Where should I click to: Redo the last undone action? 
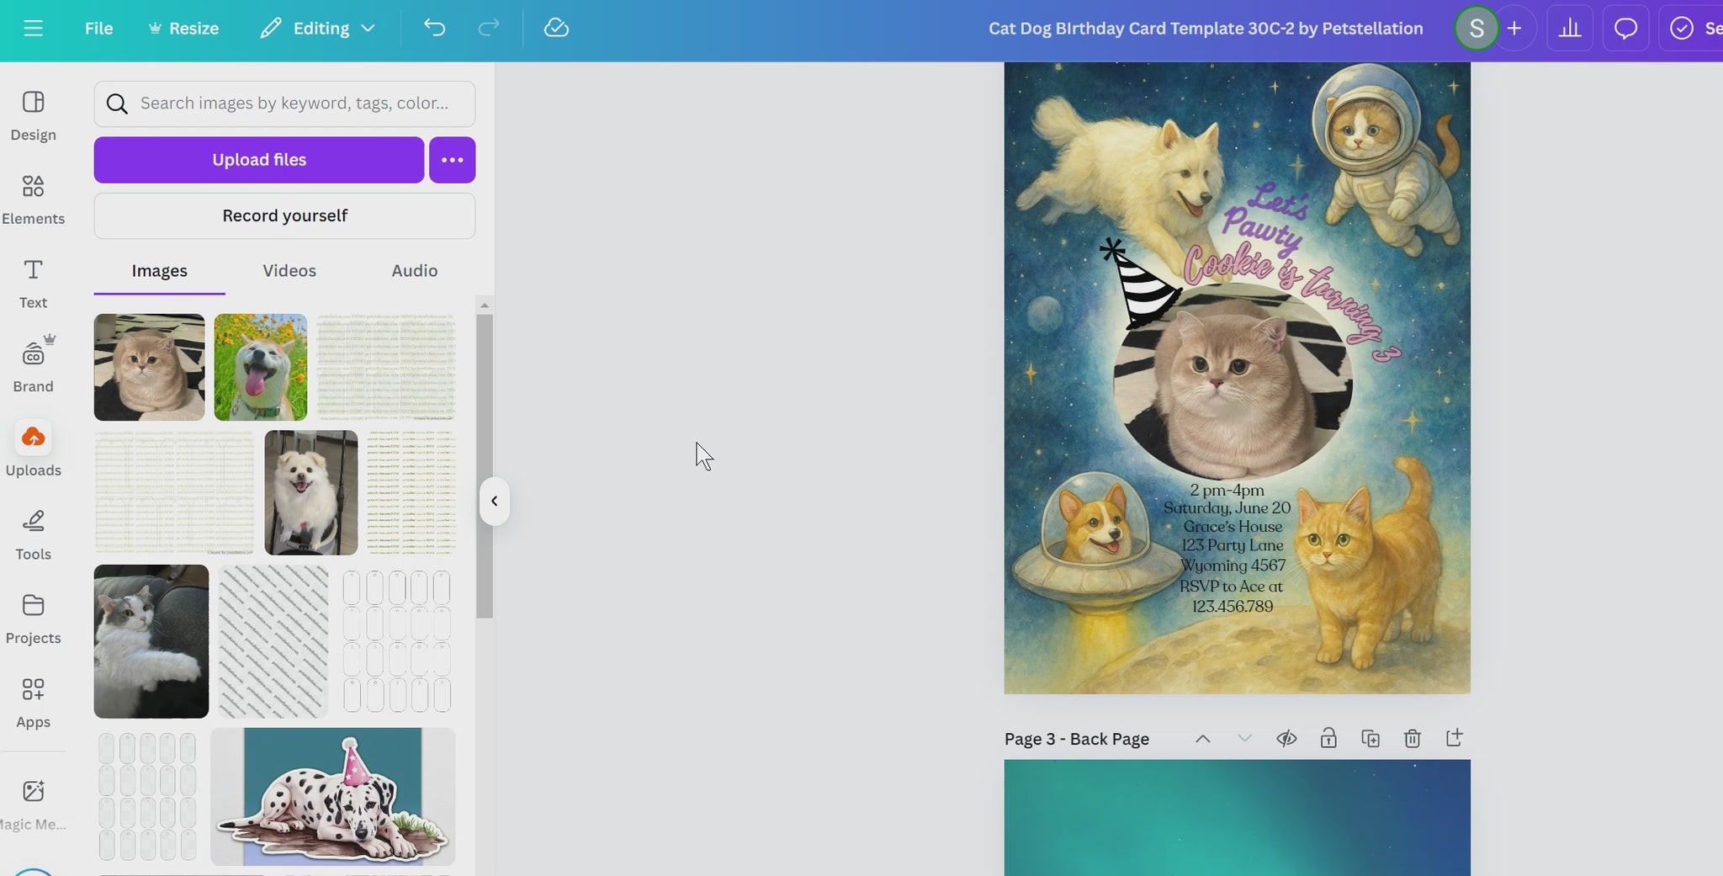click(x=488, y=28)
